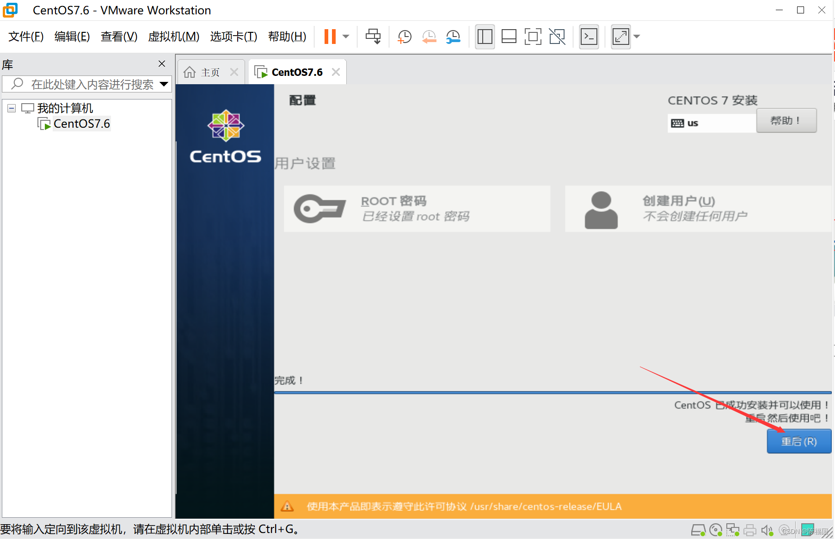The width and height of the screenshot is (835, 539).
Task: Open the 虚拟机(M) menu
Action: (x=174, y=37)
